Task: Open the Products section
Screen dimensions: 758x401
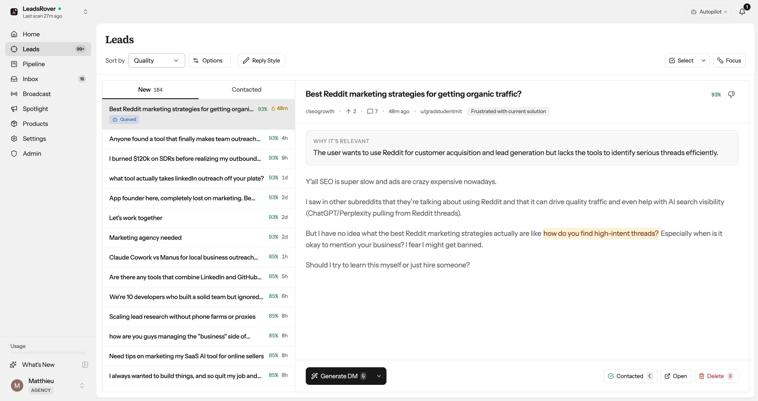Action: [x=35, y=124]
